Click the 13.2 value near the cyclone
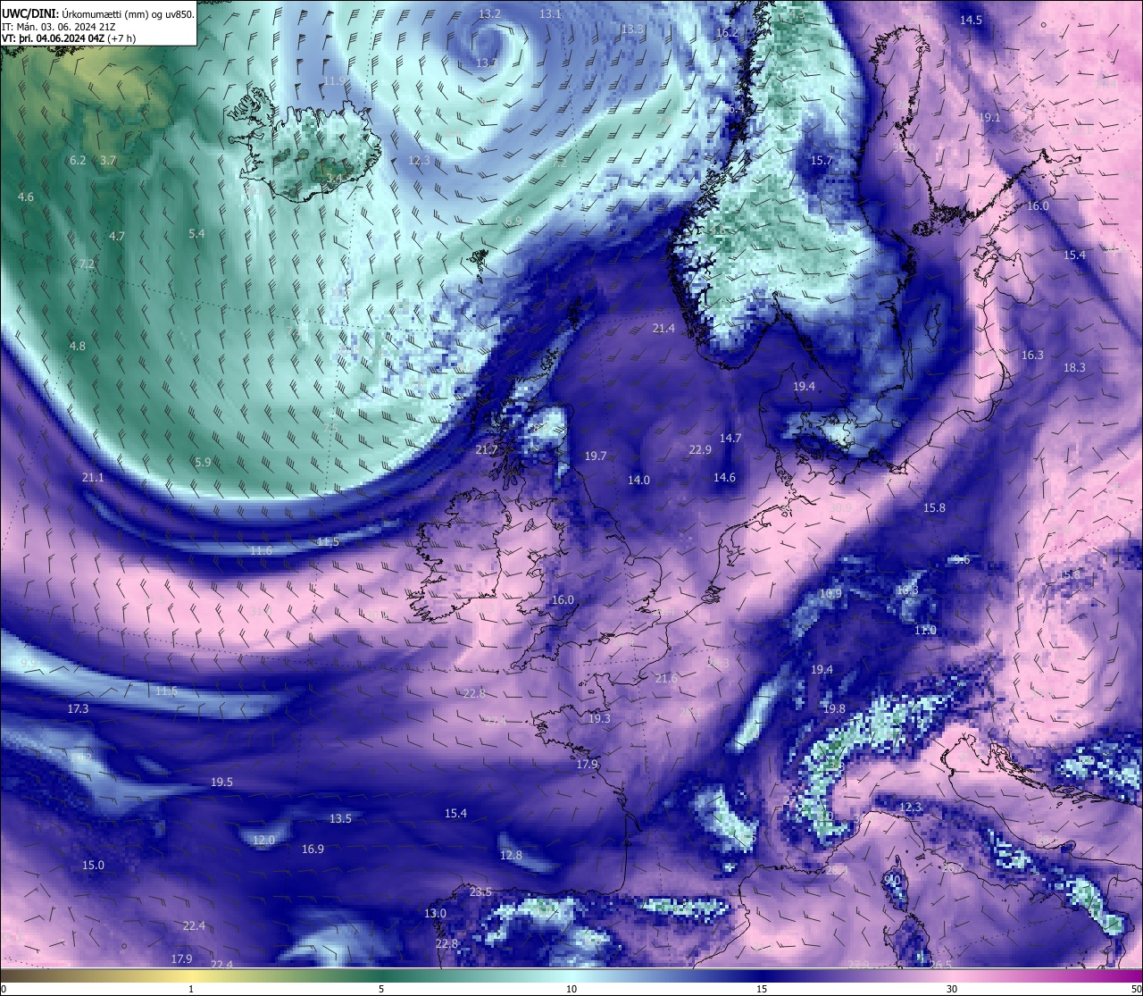The width and height of the screenshot is (1143, 996). click(489, 13)
